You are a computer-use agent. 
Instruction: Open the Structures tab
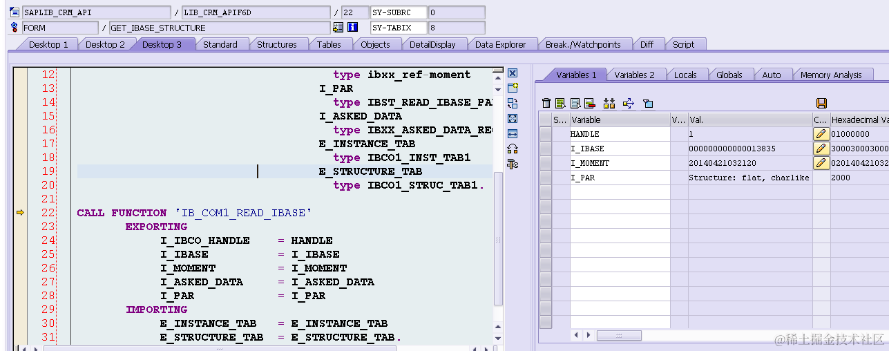[277, 44]
